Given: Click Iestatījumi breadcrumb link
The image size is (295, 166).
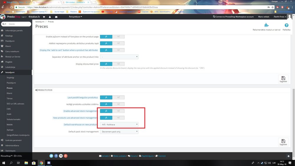Looking at the screenshot, I should click(40, 22).
